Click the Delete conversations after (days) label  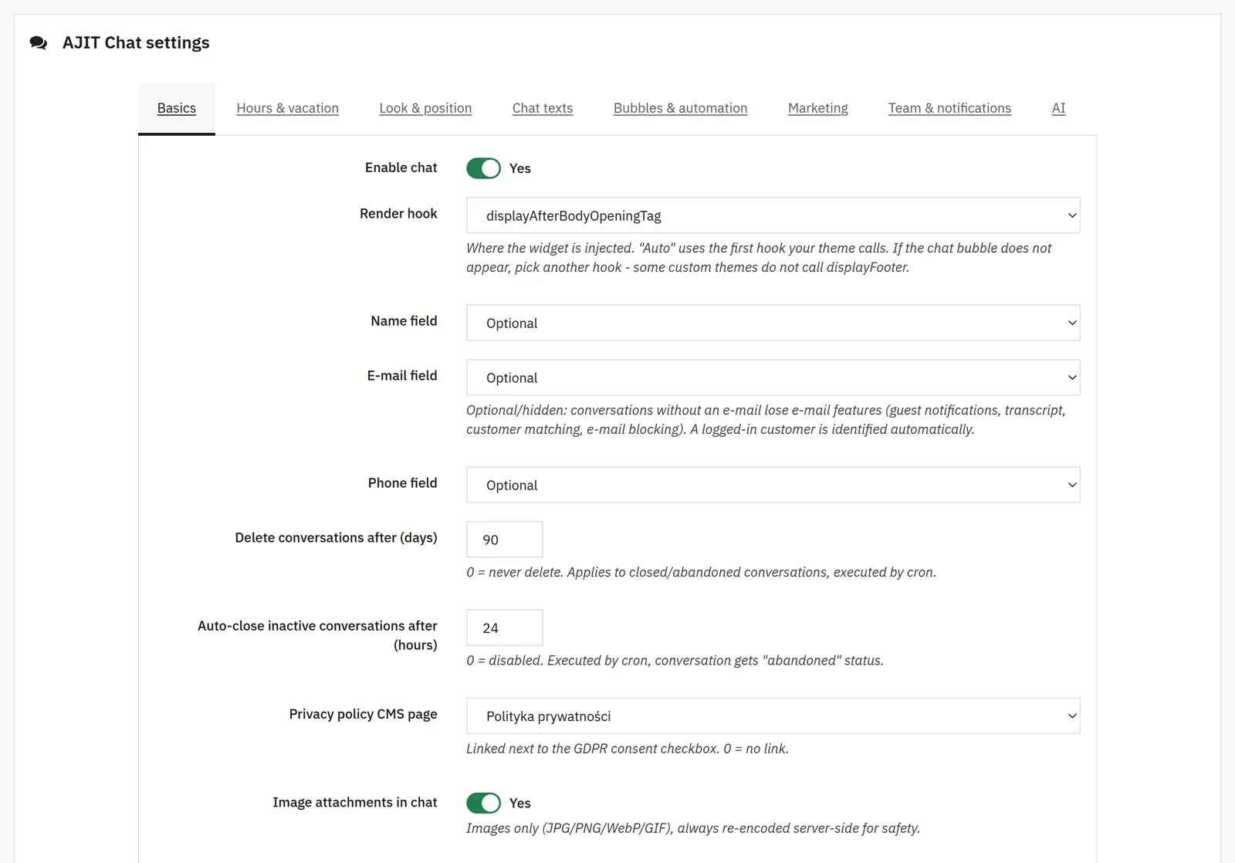coord(337,537)
